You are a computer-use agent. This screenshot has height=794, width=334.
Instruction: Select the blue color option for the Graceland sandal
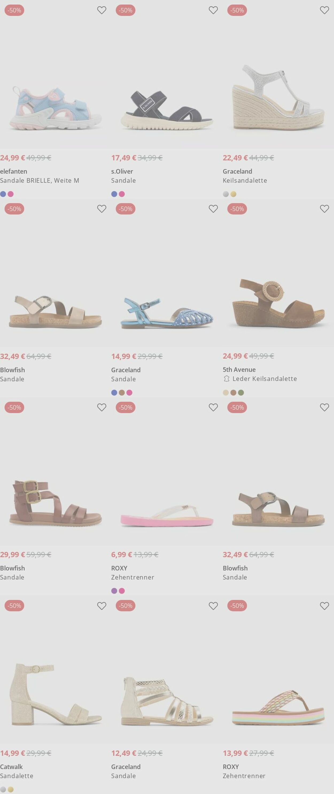[114, 392]
